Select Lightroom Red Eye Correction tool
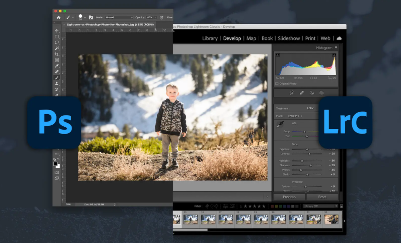The width and height of the screenshot is (401, 243). point(312,93)
